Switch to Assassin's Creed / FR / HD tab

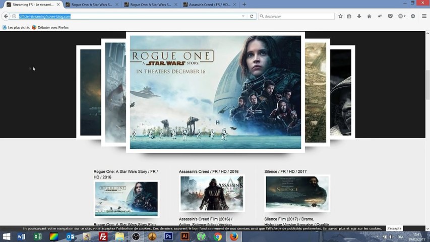209,5
